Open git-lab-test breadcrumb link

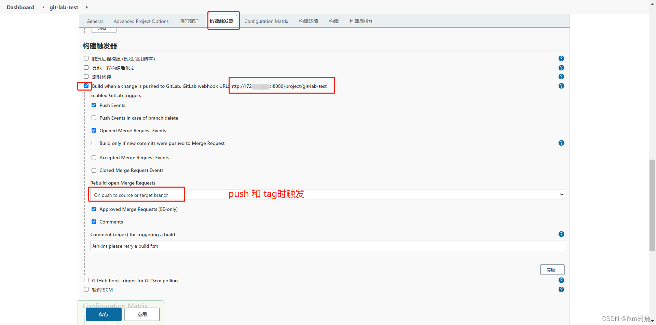tap(64, 7)
